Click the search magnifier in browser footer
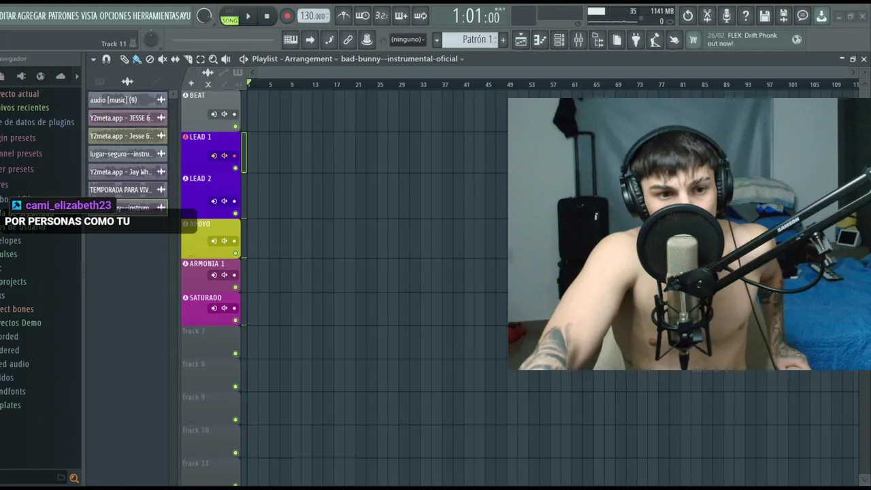The width and height of the screenshot is (871, 490). click(74, 478)
